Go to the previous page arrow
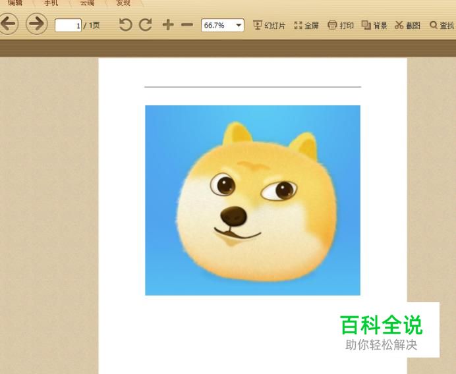Viewport: 456px width, 374px height. pyautogui.click(x=9, y=24)
